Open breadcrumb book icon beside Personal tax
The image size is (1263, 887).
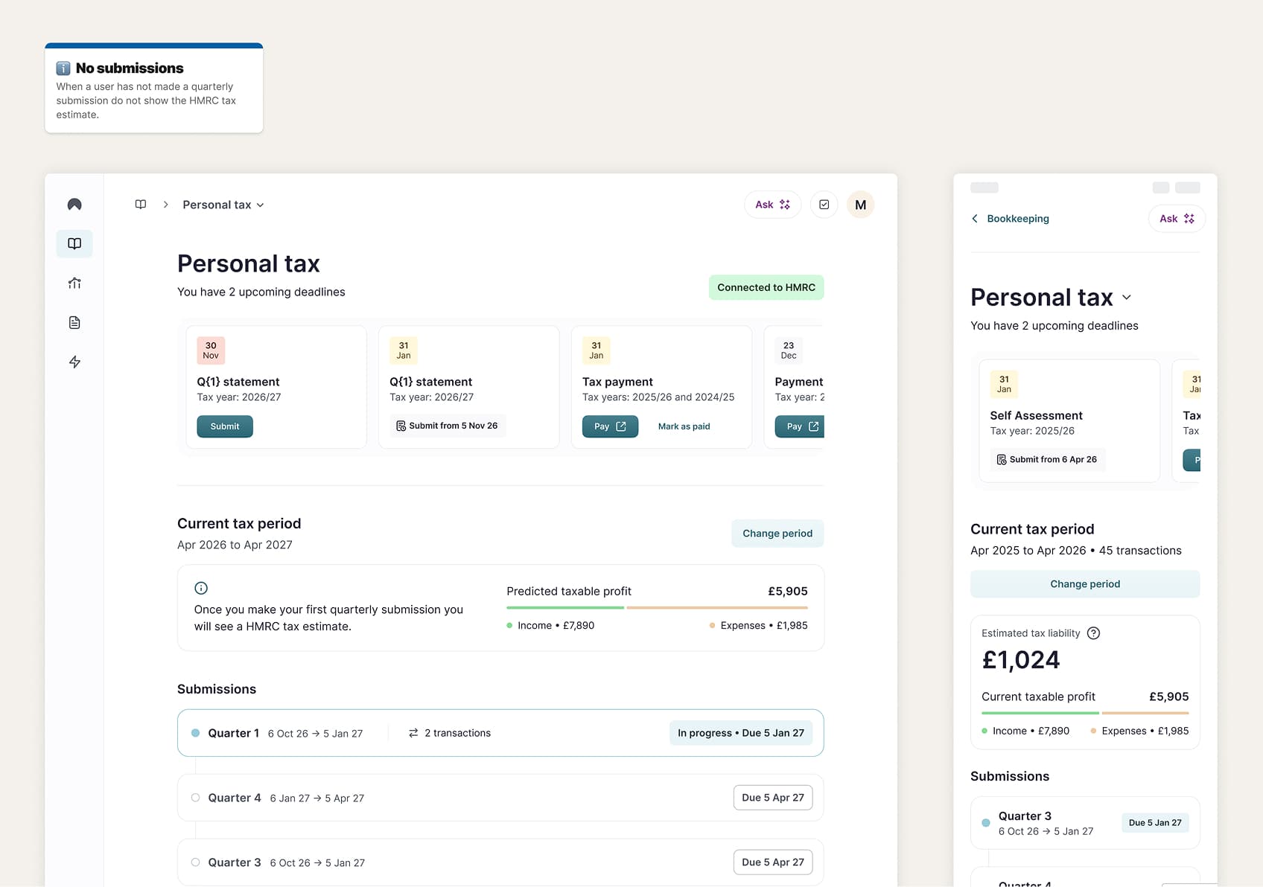140,204
